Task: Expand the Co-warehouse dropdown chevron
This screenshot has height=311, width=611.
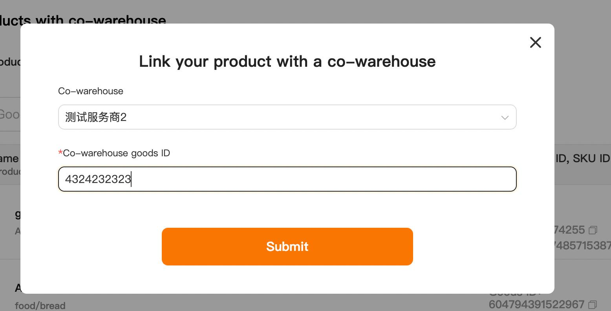Action: click(505, 117)
